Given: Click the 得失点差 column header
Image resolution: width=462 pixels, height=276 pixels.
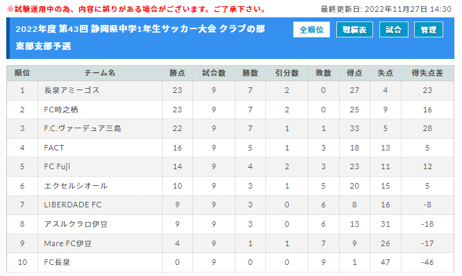Looking at the screenshot, I should coord(427,73).
